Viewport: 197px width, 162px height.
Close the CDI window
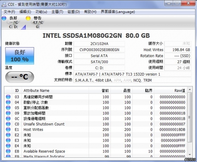coord(188,3)
